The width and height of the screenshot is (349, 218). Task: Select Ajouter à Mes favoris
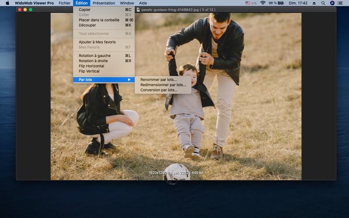click(104, 42)
